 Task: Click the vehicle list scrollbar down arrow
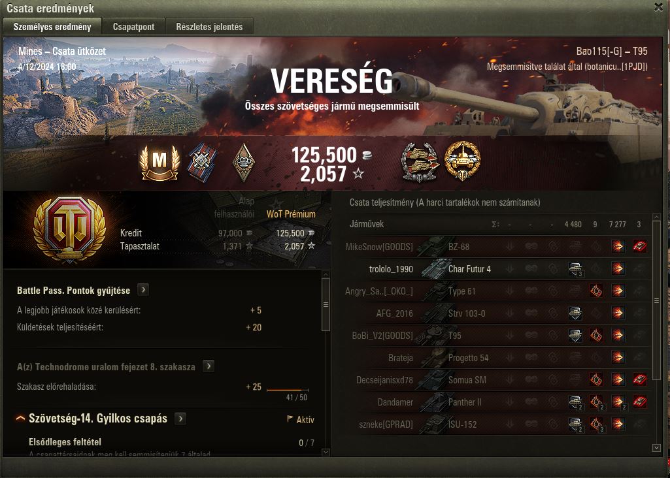tap(657, 448)
